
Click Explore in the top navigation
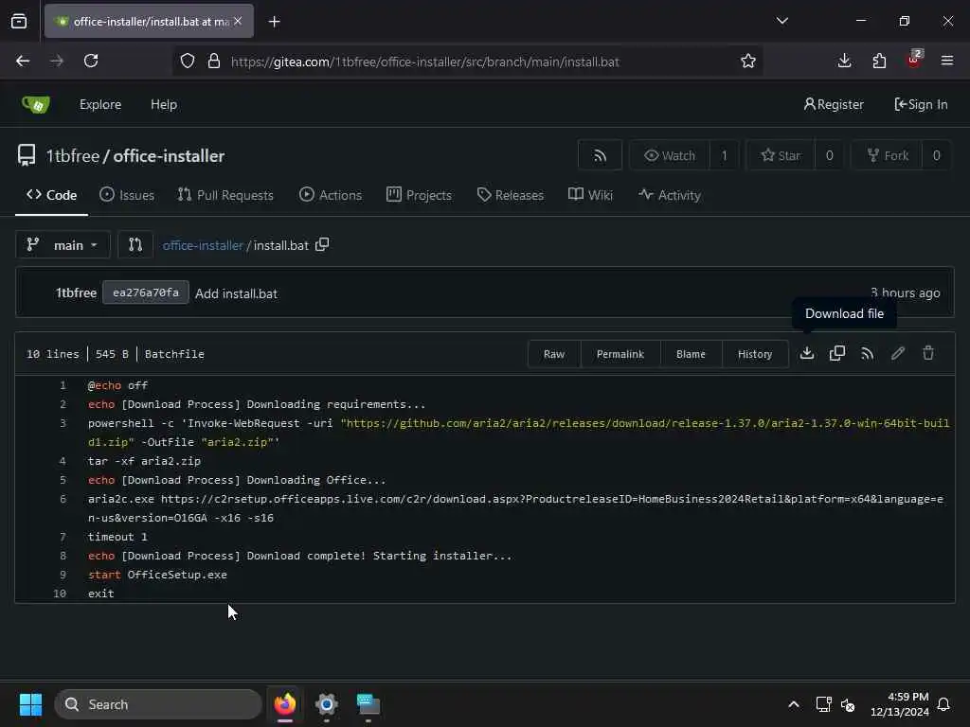(x=100, y=104)
